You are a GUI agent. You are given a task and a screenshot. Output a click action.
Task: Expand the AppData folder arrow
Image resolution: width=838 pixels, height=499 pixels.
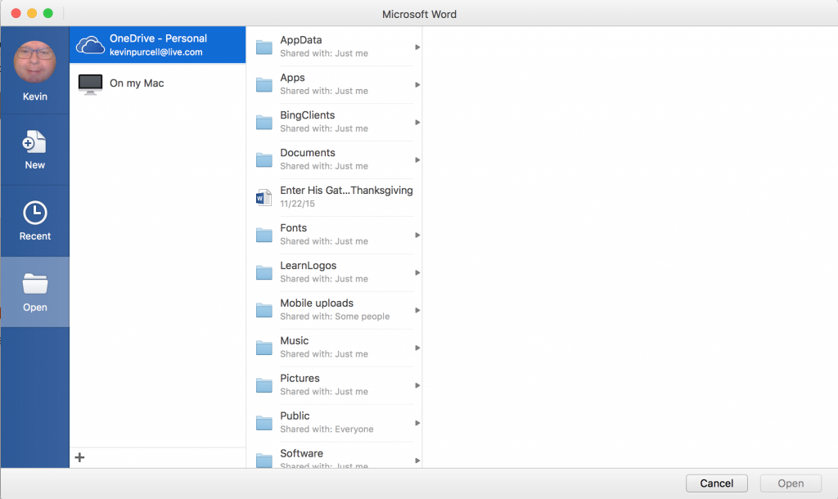click(x=417, y=47)
